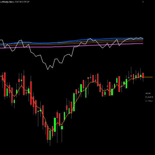
Task: Click the '5 Days' period label
Action: pyautogui.click(x=150, y=101)
